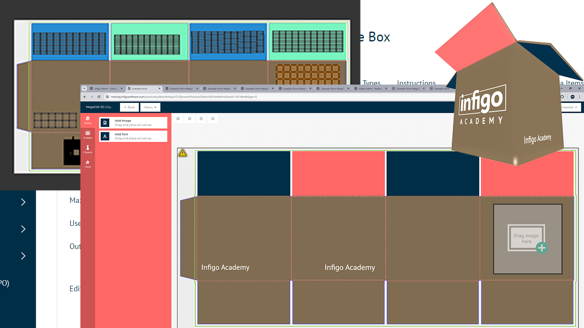Click the Add Image file icon
The image size is (584, 328).
pos(105,123)
